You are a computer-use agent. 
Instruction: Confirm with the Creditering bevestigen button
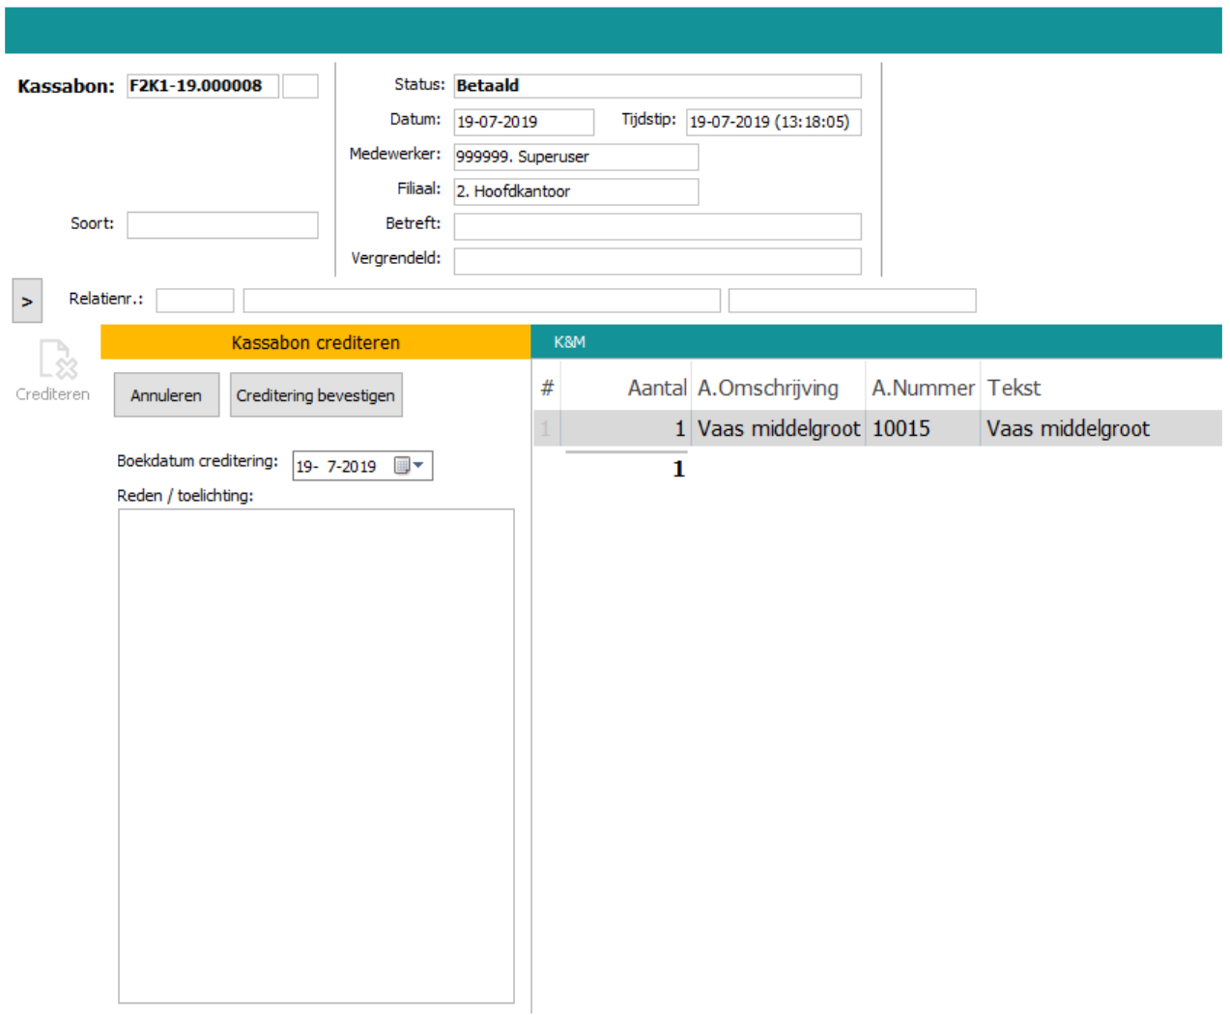pyautogui.click(x=315, y=395)
